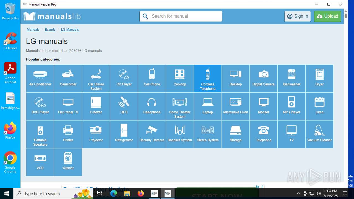This screenshot has height=199, width=354.
Task: Select the Recycle Bin desktop icon
Action: point(10,11)
